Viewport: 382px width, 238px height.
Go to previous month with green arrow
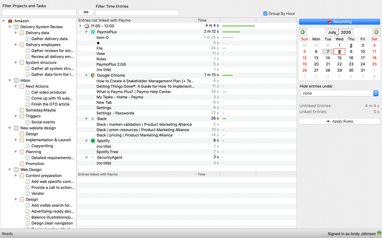[x=302, y=32]
